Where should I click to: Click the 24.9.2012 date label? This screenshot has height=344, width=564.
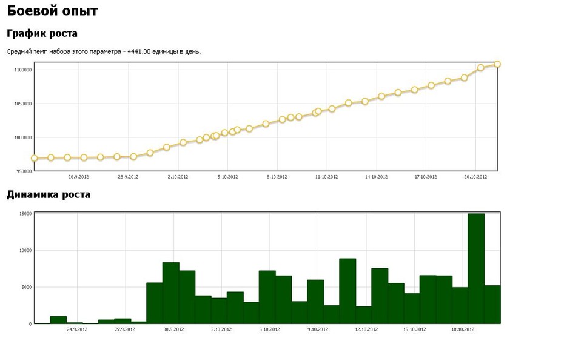[x=77, y=329]
